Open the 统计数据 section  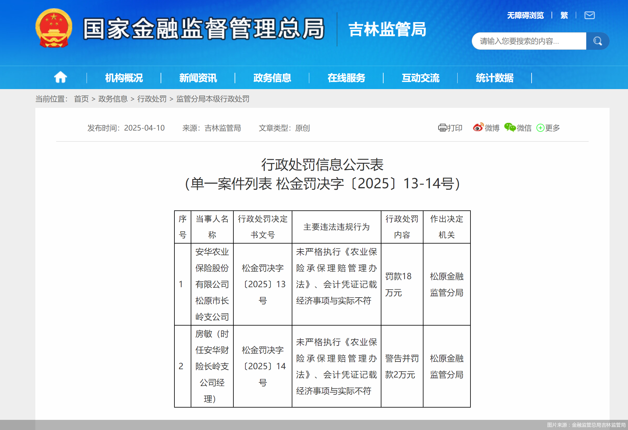(x=494, y=78)
